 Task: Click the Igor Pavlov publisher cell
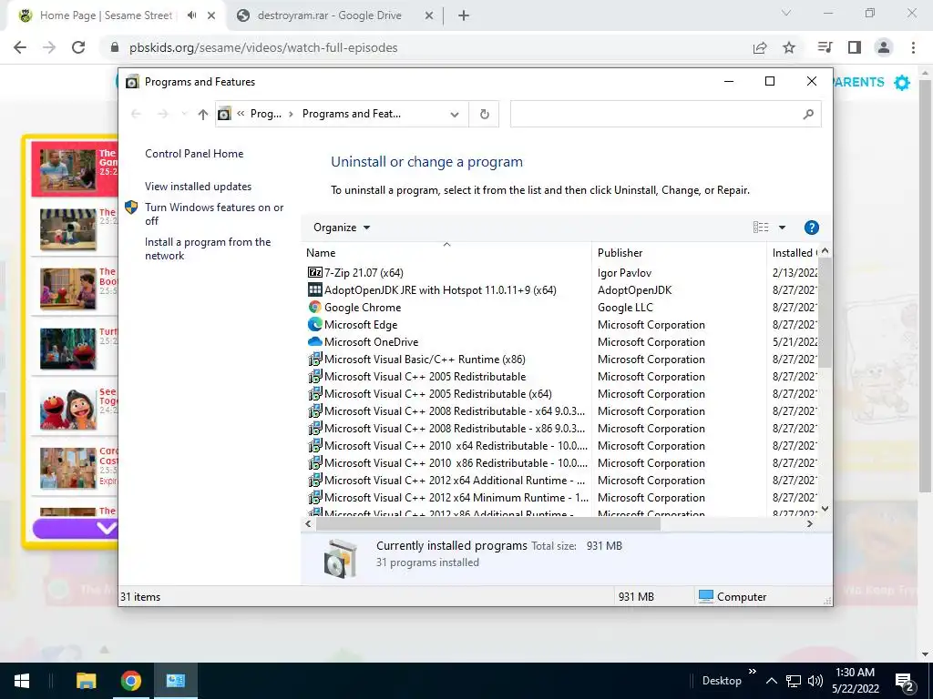click(624, 273)
